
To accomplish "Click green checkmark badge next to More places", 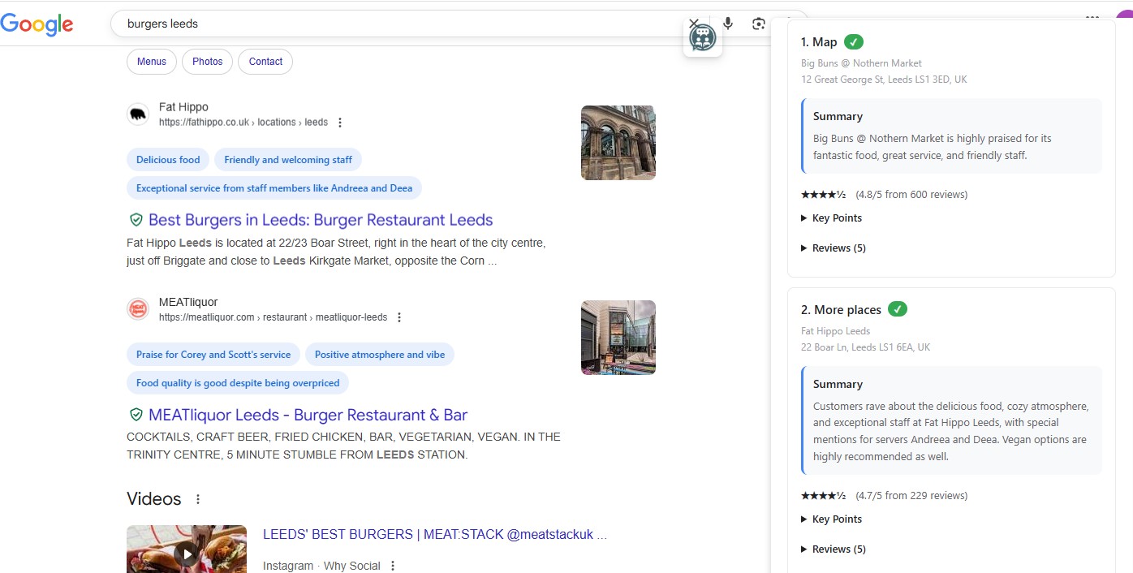I will pos(897,309).
